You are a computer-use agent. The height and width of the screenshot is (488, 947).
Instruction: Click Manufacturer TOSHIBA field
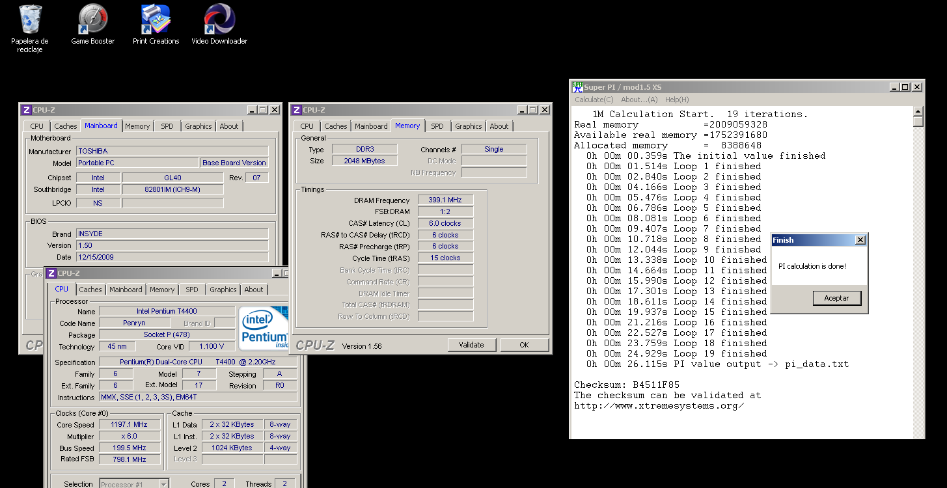coord(172,151)
